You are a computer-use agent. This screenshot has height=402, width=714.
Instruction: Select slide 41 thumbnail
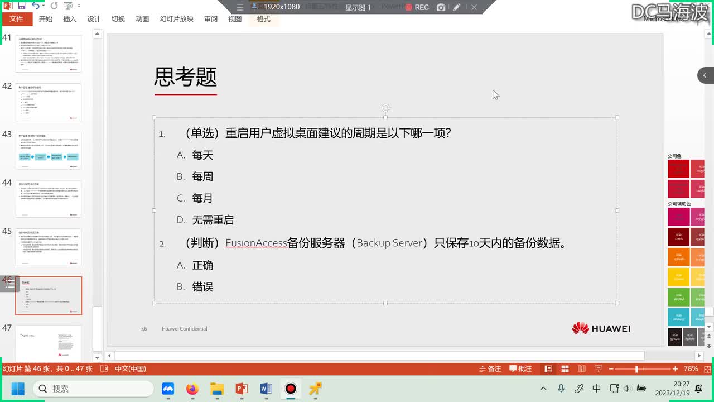[x=49, y=54]
